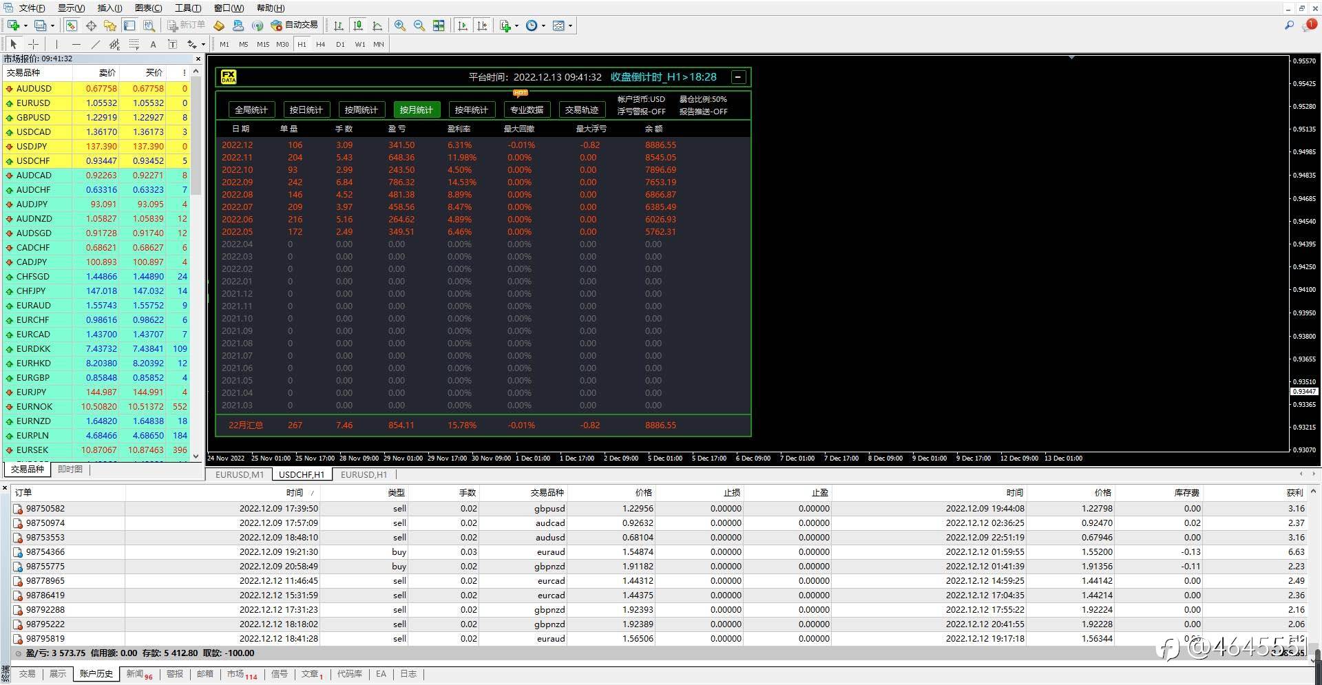This screenshot has width=1322, height=685.
Task: Switch to the EURUSD,M1 chart tab
Action: point(239,474)
